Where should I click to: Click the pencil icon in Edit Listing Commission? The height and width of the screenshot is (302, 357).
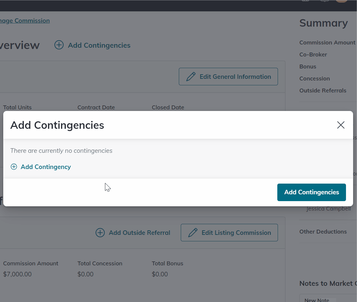(193, 233)
